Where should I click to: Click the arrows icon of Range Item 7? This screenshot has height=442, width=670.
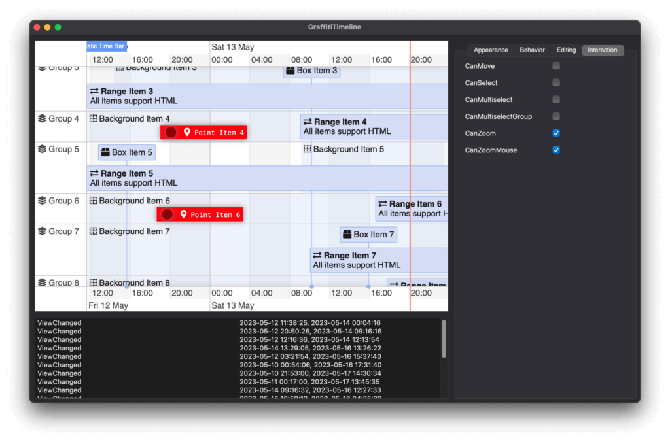click(317, 255)
